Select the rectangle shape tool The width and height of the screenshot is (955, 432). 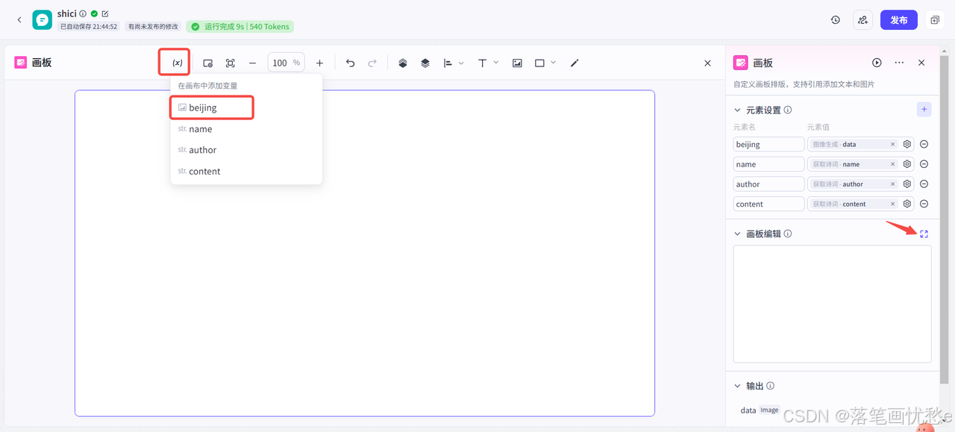pyautogui.click(x=539, y=63)
